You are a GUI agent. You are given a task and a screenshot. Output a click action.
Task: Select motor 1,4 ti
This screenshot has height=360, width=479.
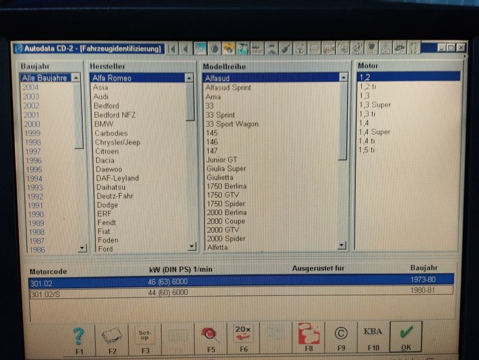(x=367, y=141)
